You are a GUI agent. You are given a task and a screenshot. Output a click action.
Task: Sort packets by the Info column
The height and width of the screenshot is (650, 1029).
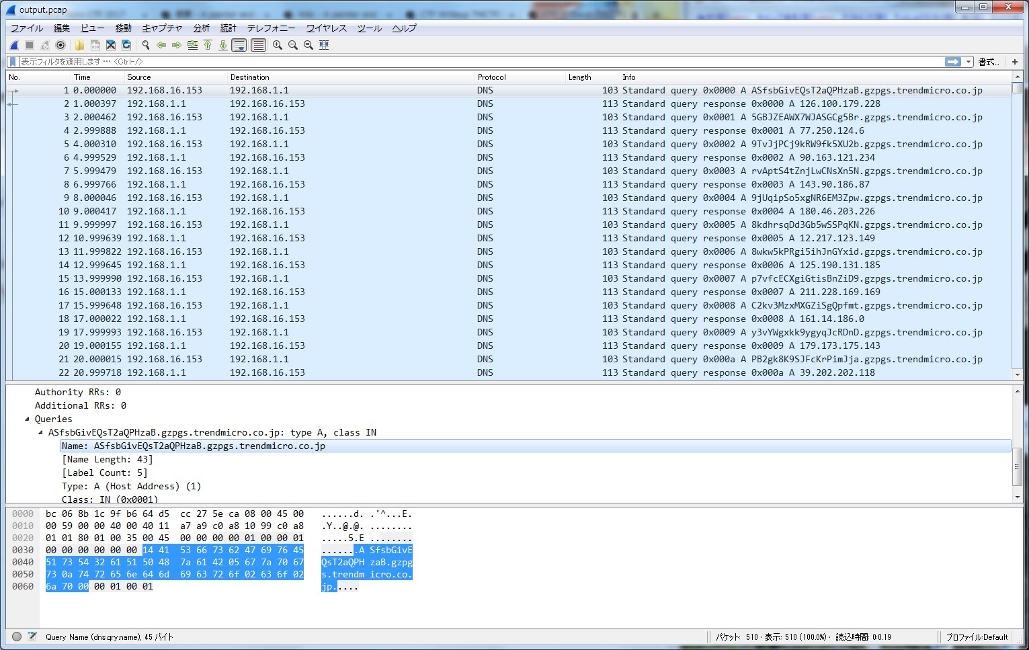point(815,77)
